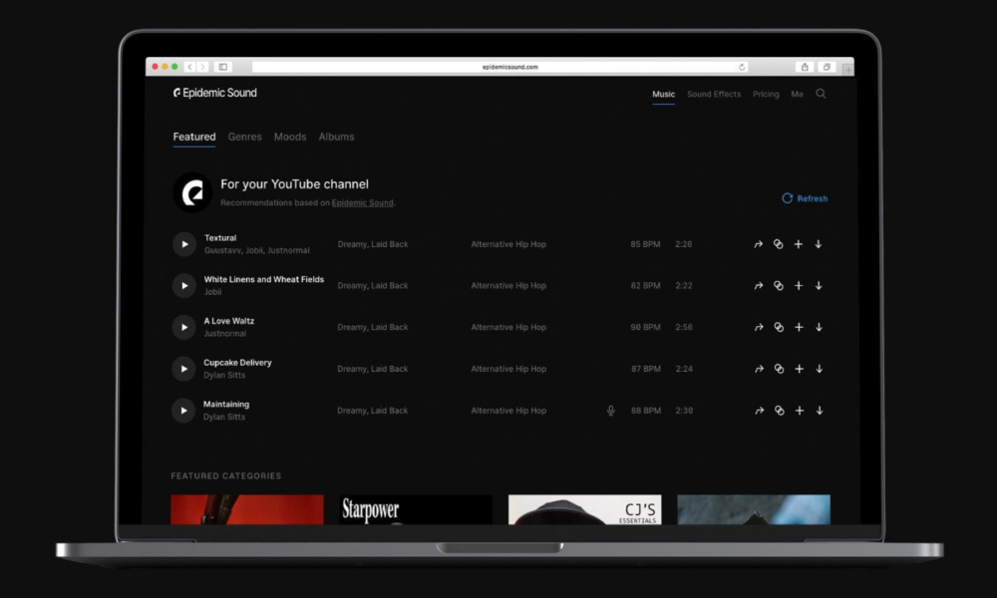Find similar tracks to Cupcake Delivery

[779, 369]
